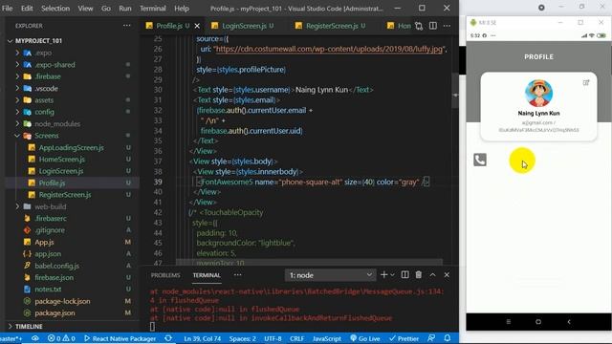Click the compare changes icon in editor toolbar
Image resolution: width=612 pixels, height=344 pixels.
click(419, 26)
